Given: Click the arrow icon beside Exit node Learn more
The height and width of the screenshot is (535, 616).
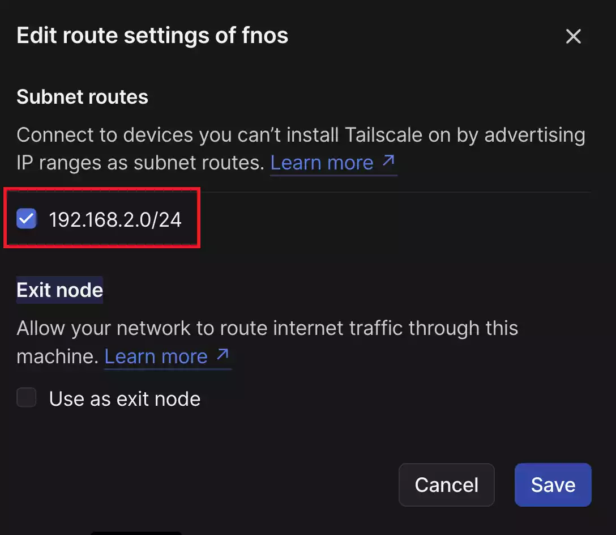Looking at the screenshot, I should [223, 355].
